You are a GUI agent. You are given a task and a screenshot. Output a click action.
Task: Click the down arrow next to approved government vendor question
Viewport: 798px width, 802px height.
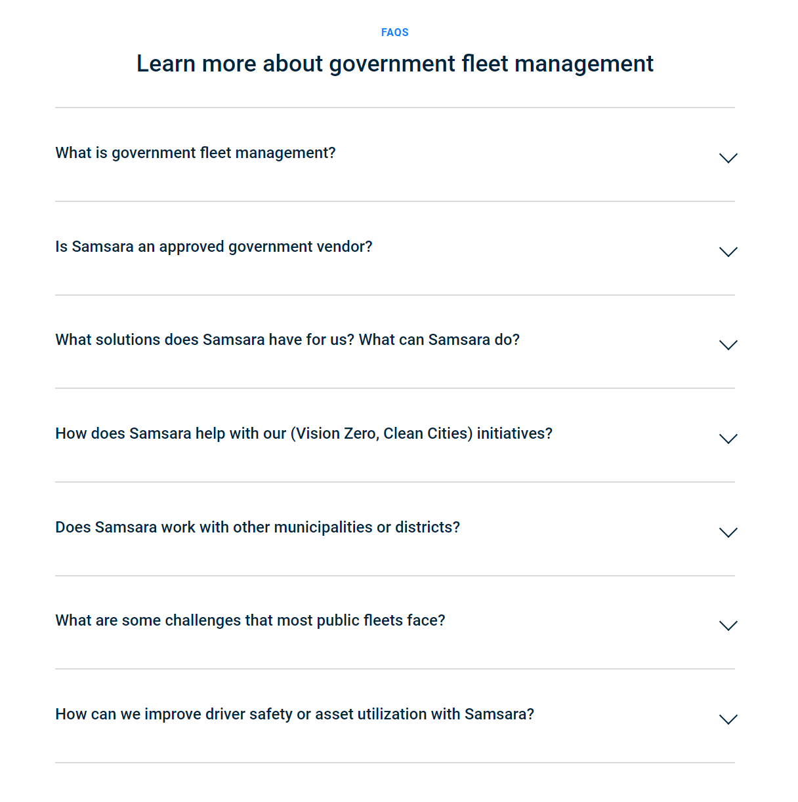pos(728,252)
